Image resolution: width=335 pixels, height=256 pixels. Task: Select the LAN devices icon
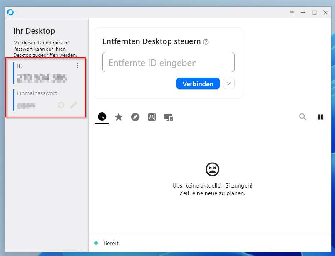(169, 117)
